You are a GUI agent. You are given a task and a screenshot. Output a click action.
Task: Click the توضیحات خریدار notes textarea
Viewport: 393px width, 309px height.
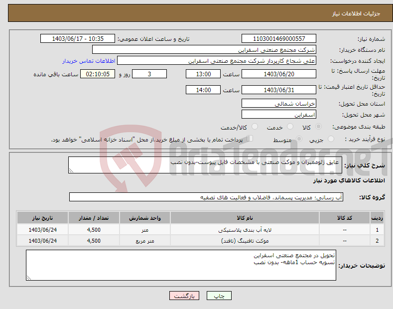(181, 265)
